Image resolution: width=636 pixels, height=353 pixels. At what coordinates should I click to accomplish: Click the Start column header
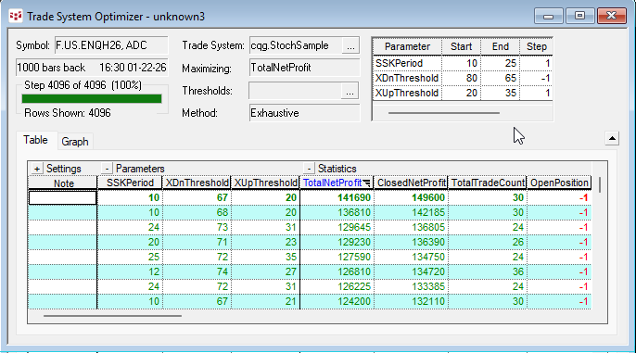click(461, 46)
